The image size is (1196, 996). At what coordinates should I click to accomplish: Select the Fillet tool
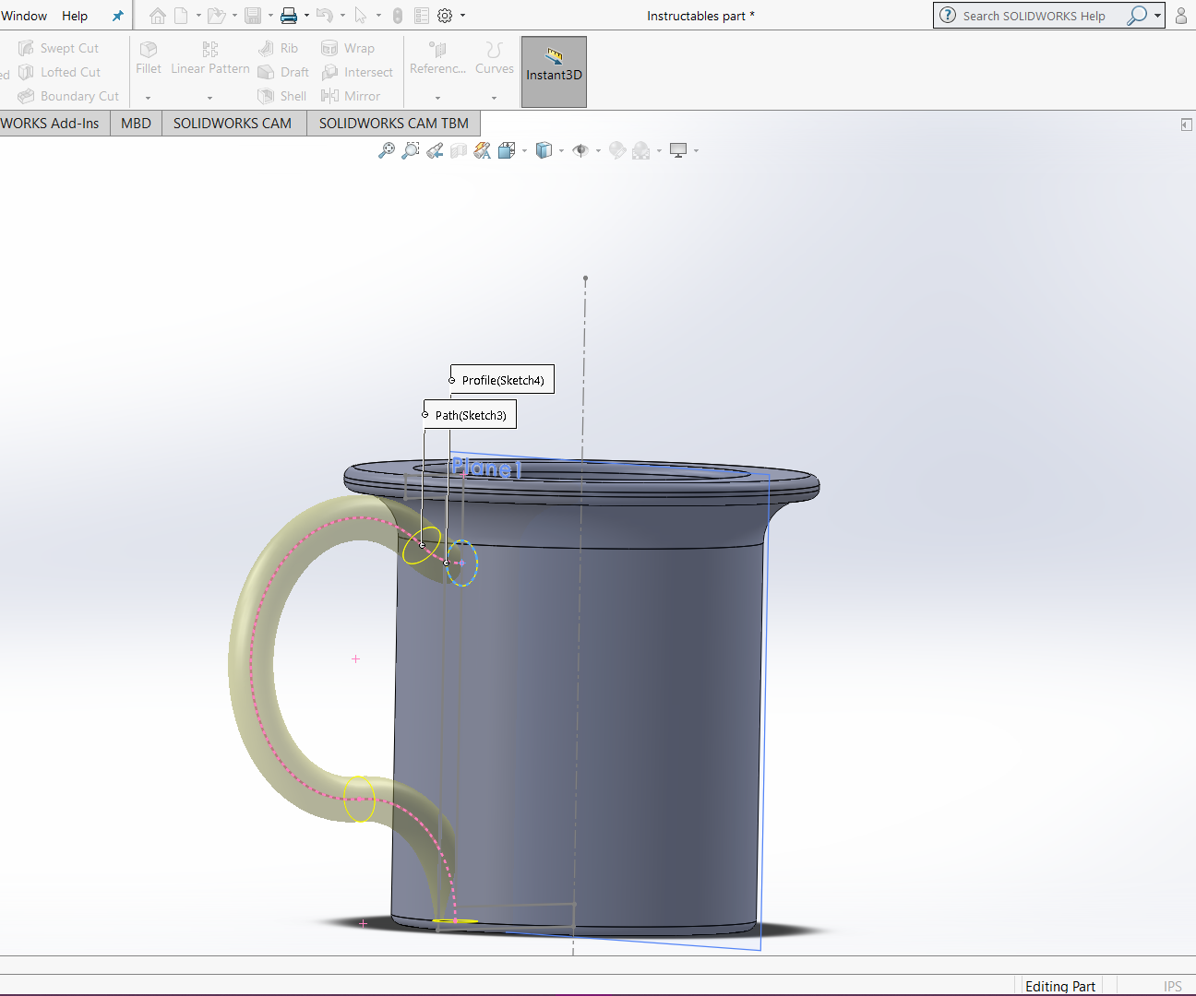[x=148, y=57]
